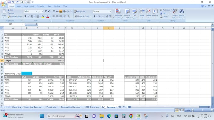This screenshot has height=120, width=214.
Task: Expand the Name Box dropdown arrow
Action: tap(23, 24)
